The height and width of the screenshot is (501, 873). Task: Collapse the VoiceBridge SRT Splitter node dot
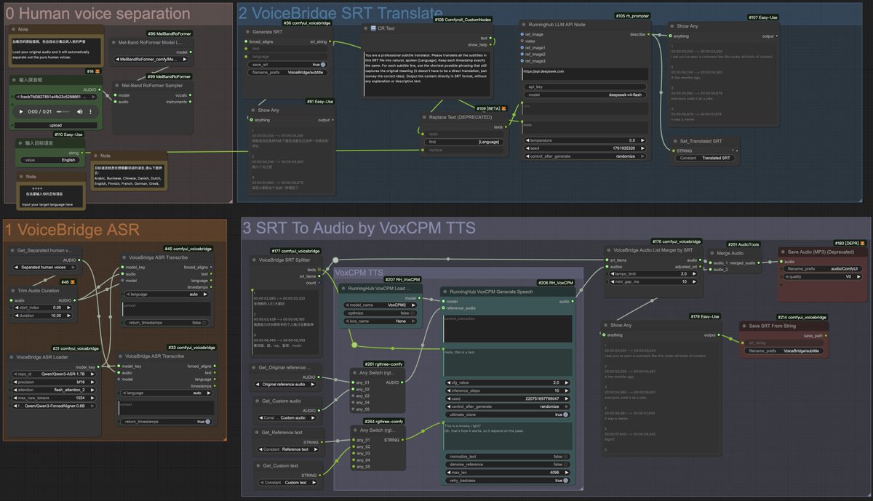(x=253, y=260)
